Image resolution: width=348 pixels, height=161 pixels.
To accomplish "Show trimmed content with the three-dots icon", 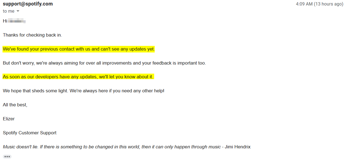I will coord(7,157).
